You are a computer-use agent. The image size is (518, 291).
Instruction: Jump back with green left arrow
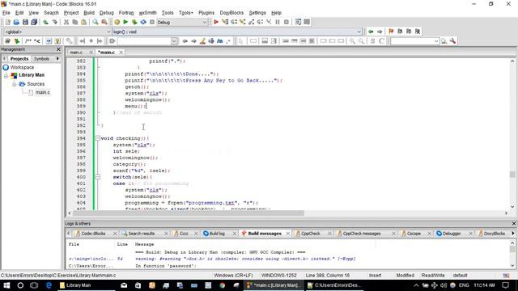point(371,32)
